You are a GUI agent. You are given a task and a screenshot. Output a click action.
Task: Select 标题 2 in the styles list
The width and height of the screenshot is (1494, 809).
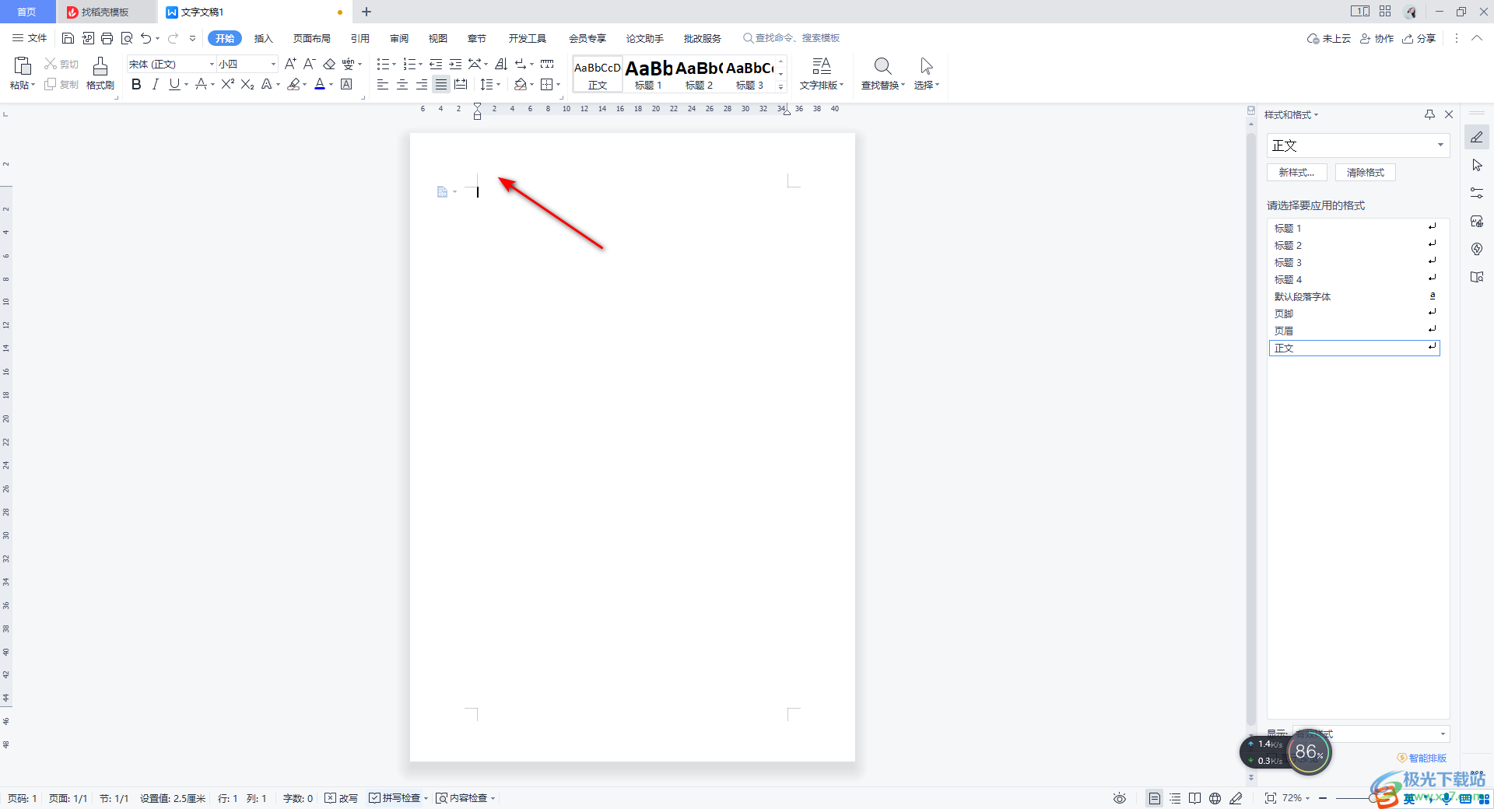click(1354, 246)
